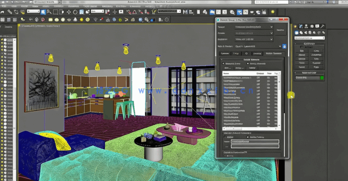
Task: Open the Utilities hammer tab
Action: tap(322, 27)
